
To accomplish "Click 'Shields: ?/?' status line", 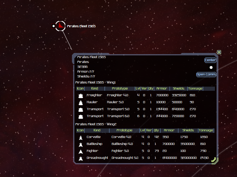I will [x=86, y=76].
